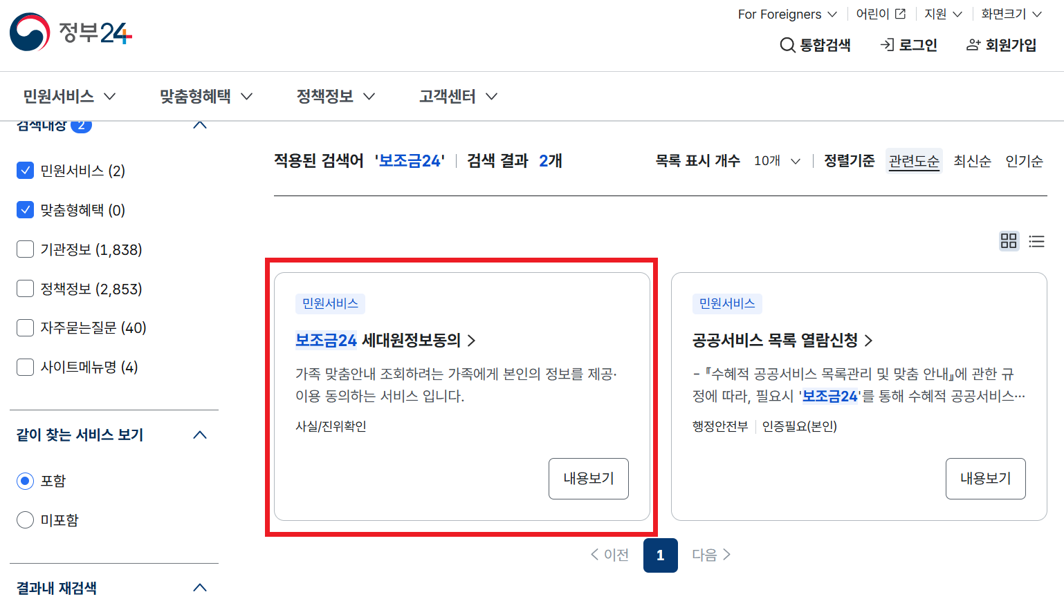
Task: Expand the 고객센터 main menu
Action: pyautogui.click(x=458, y=96)
